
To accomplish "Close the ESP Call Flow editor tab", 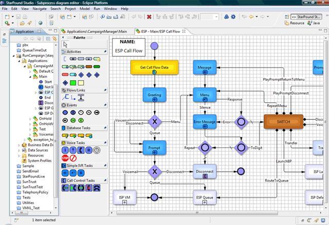I will [x=184, y=31].
